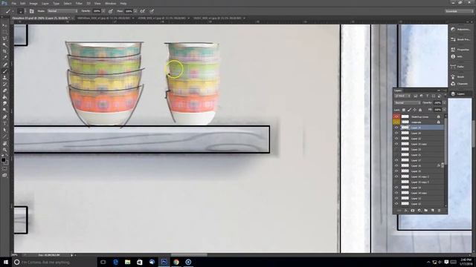This screenshot has height=267, width=476.
Task: Open Microsoft Edge from the taskbar
Action: point(115,262)
